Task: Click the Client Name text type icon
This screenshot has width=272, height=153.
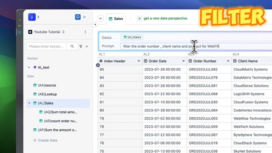Action: click(x=235, y=61)
